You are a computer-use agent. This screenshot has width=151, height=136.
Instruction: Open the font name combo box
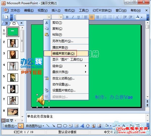point(33,17)
